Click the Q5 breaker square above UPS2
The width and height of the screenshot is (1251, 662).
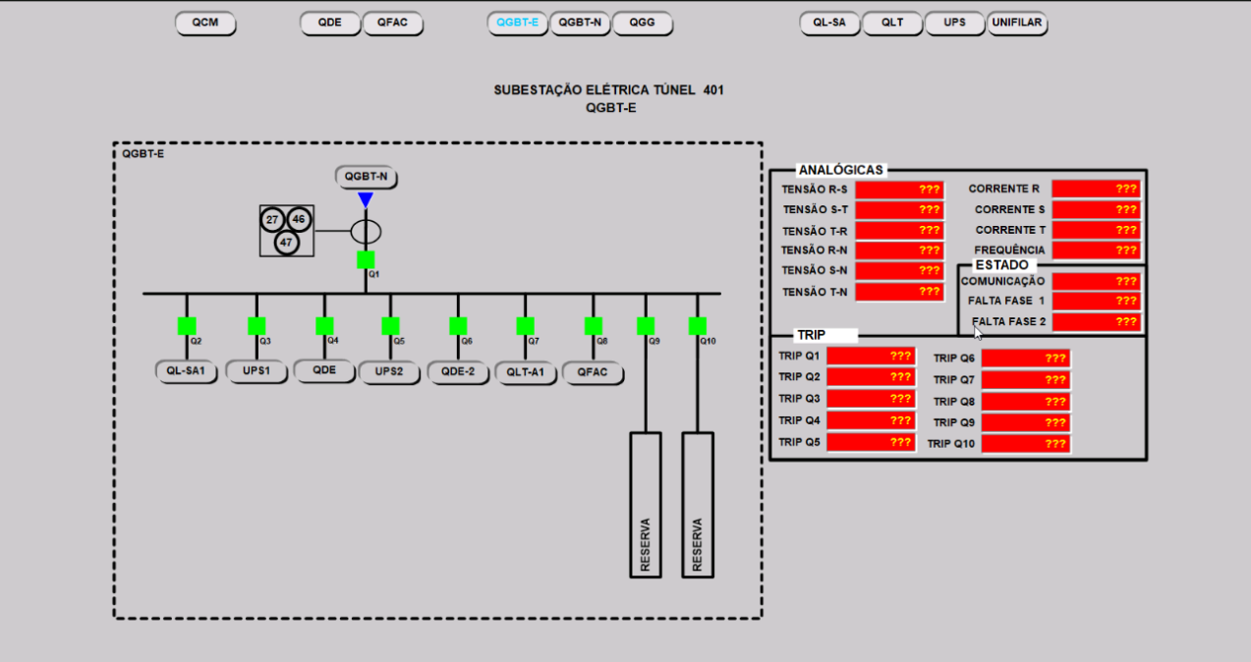(x=390, y=326)
